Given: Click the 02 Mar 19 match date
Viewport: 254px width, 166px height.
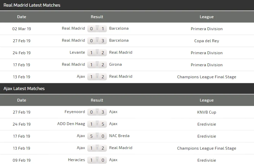Looking at the screenshot, I should pyautogui.click(x=21, y=29).
